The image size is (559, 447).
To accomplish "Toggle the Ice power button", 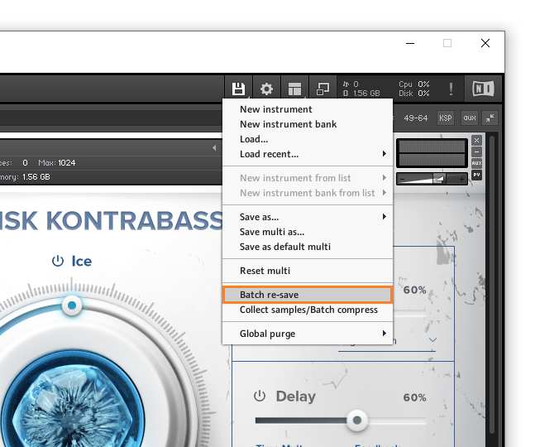I will pyautogui.click(x=58, y=261).
